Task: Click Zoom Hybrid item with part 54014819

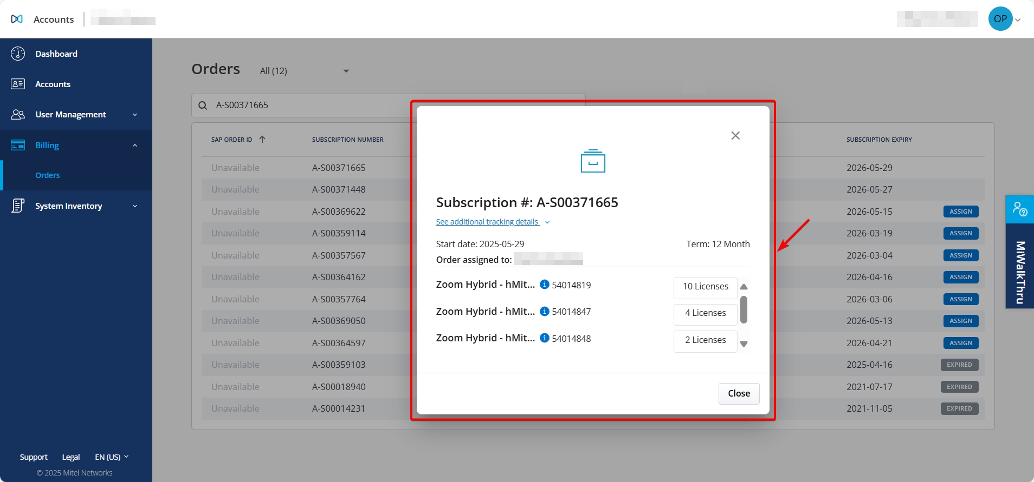Action: click(x=486, y=285)
